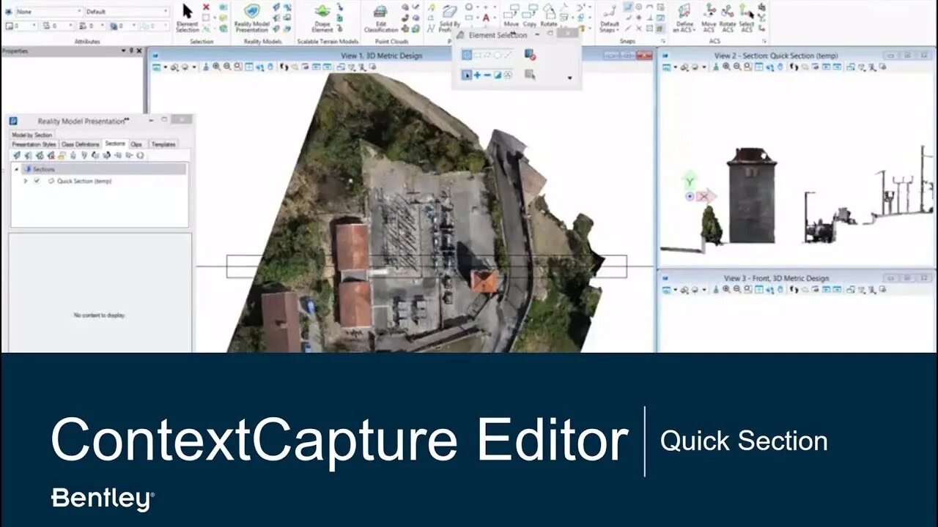Maximize the View 2 window
Screen dimensions: 938x527
906,56
